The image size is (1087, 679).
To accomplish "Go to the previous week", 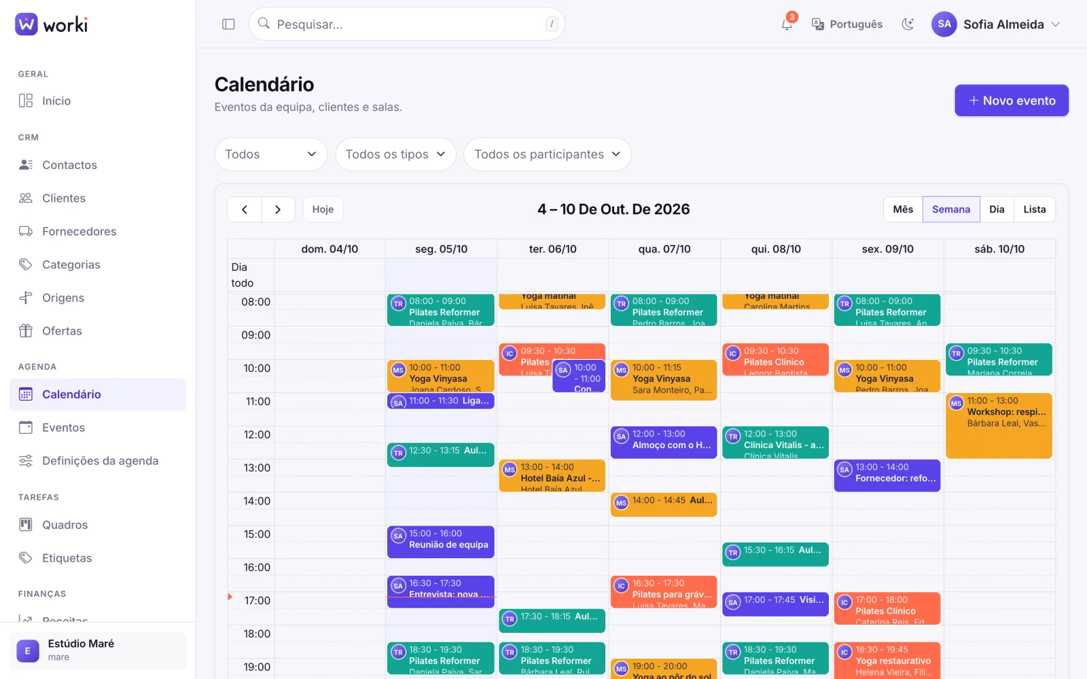I will 245,209.
